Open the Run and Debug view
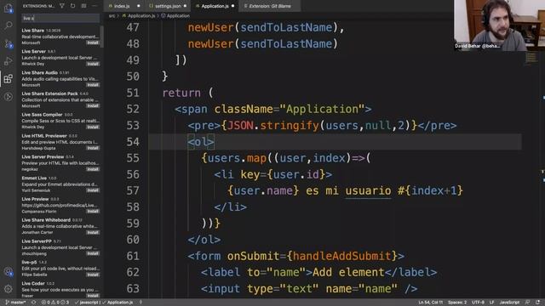 (x=9, y=61)
